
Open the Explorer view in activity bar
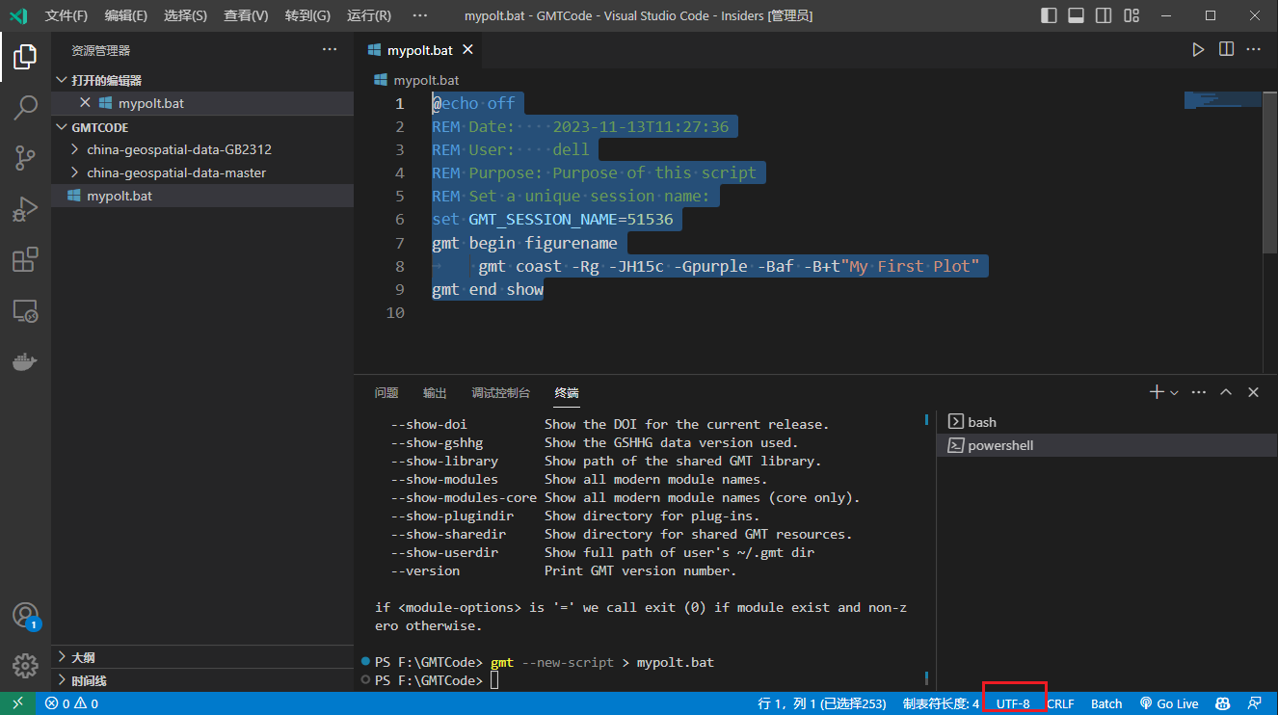pyautogui.click(x=25, y=57)
